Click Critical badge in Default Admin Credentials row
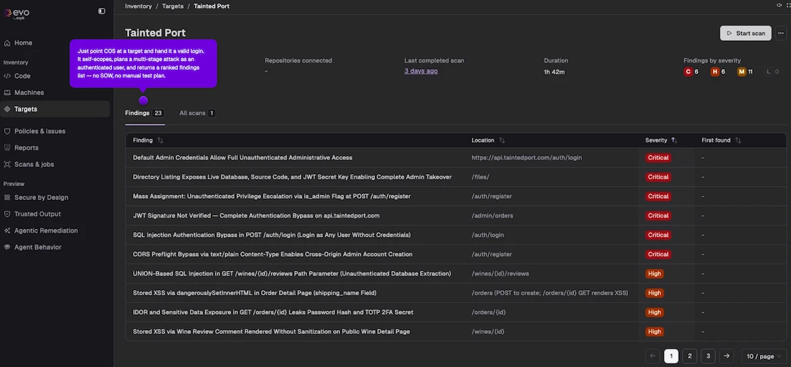Viewport: 791px width, 367px height. (x=658, y=158)
